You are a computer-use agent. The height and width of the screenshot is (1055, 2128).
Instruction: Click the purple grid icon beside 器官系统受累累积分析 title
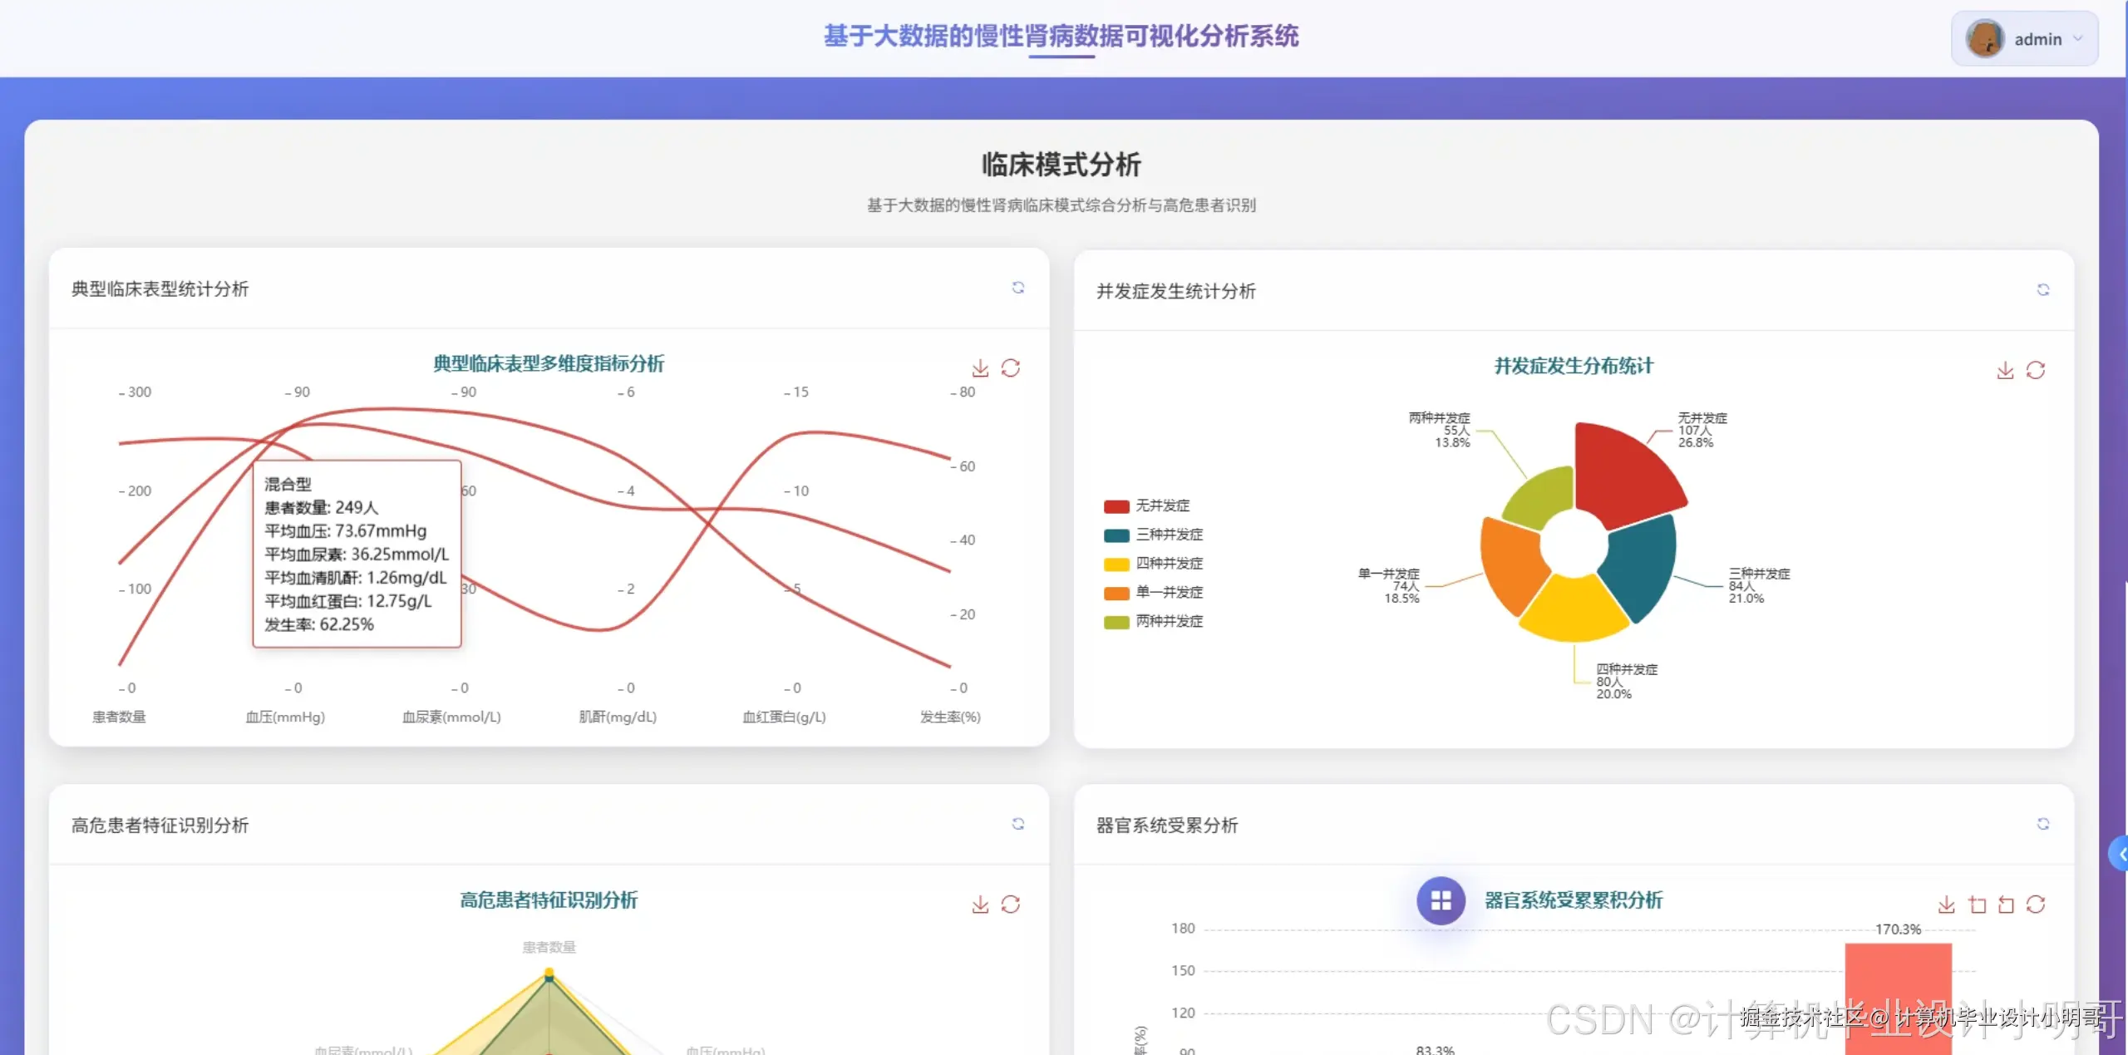[x=1440, y=900]
